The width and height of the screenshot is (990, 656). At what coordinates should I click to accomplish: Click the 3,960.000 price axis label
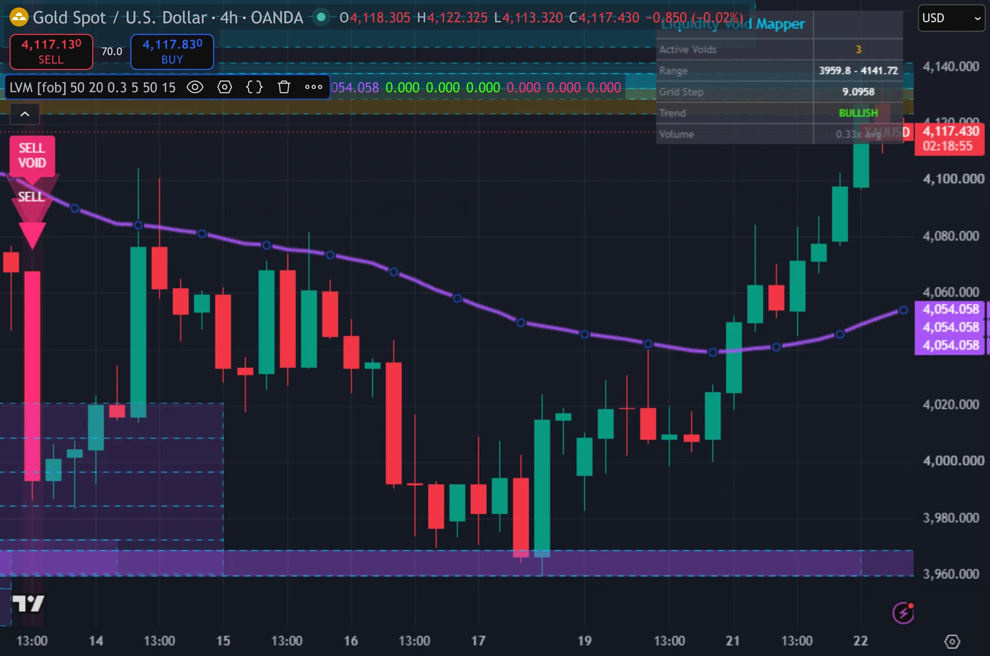pos(950,574)
